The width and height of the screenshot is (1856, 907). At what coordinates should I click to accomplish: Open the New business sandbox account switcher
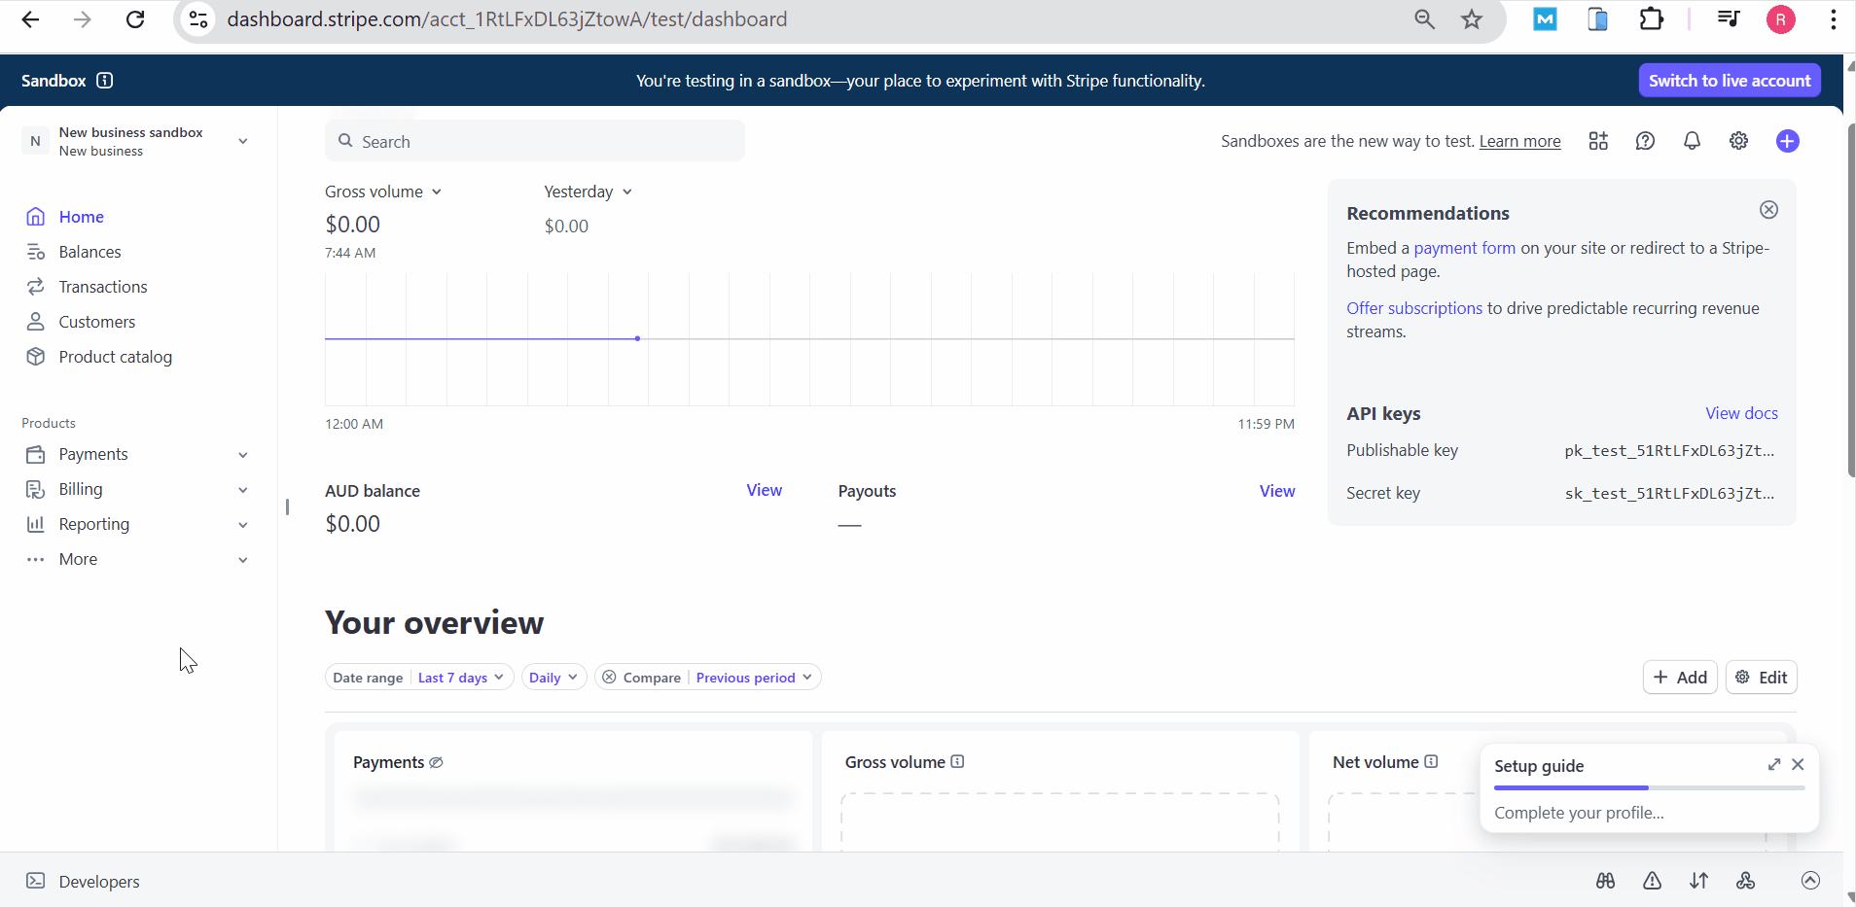136,141
